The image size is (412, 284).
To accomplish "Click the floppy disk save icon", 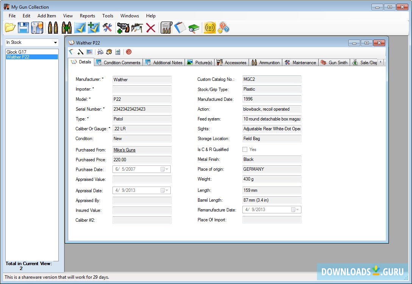I will point(23,28).
